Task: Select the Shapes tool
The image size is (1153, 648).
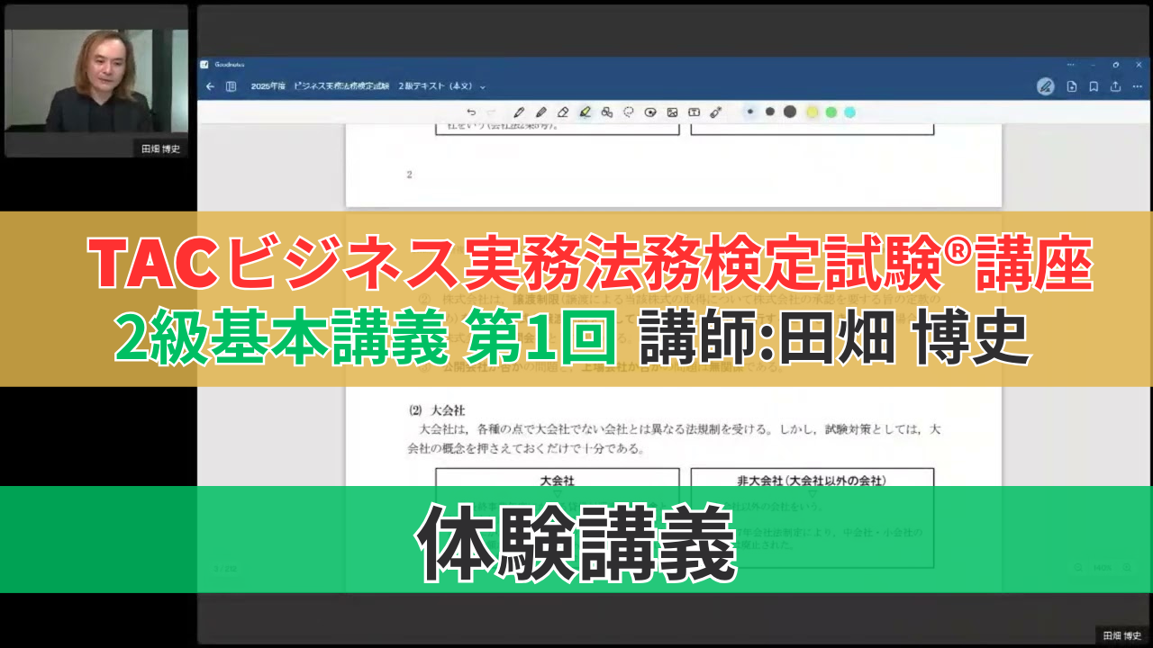Action: pyautogui.click(x=607, y=112)
